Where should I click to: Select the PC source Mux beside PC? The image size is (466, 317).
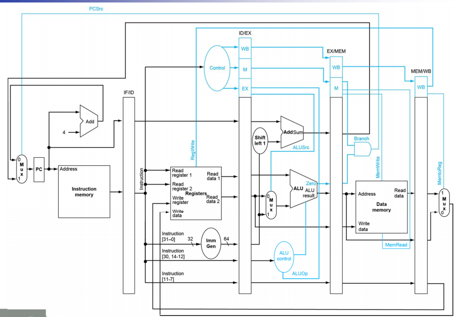[22, 169]
